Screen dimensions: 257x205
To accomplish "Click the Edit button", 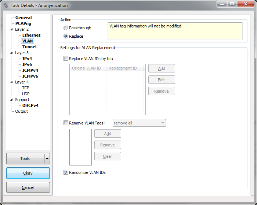I will pyautogui.click(x=162, y=80).
